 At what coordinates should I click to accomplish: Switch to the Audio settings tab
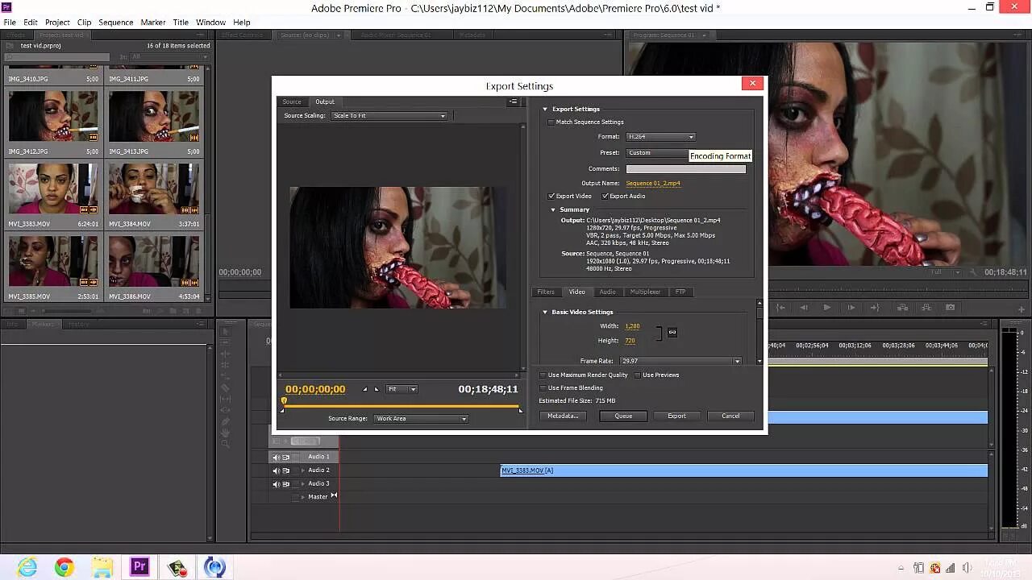tap(607, 292)
